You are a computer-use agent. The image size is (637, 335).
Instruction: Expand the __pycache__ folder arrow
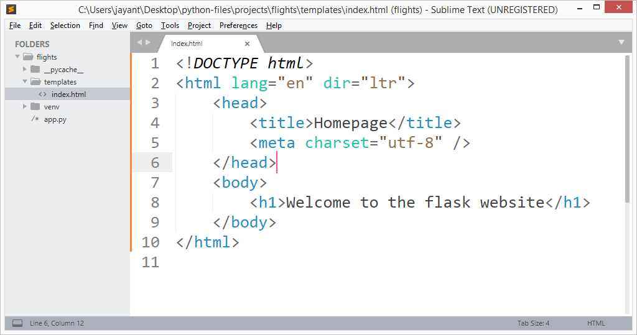coord(25,70)
